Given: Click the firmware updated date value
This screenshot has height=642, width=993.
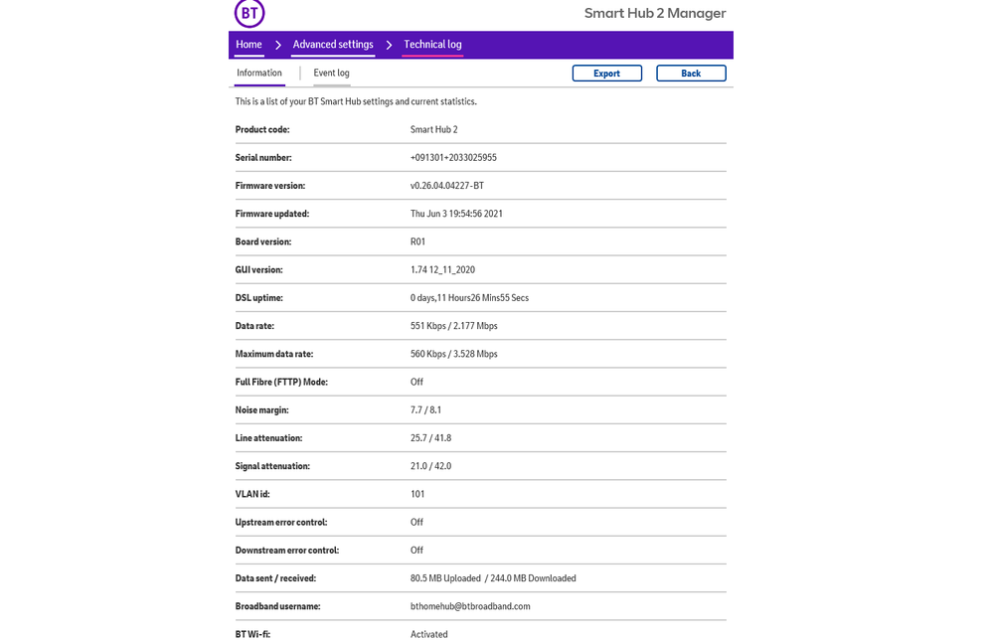Looking at the screenshot, I should pyautogui.click(x=456, y=214).
